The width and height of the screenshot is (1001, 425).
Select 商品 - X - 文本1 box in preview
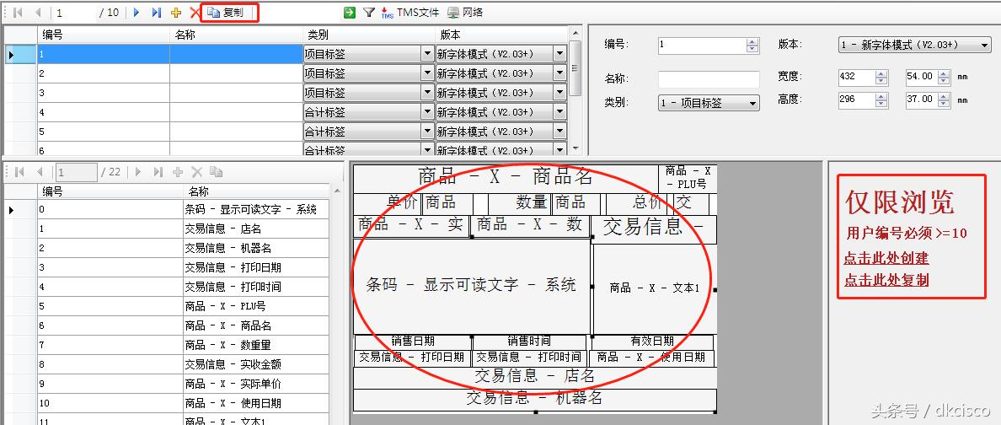point(655,288)
